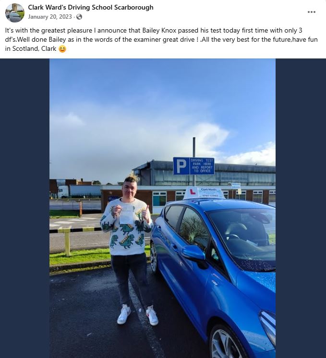Click the 'Driving Test Park Here' sign text
This screenshot has height=358, width=326.
coord(202,166)
